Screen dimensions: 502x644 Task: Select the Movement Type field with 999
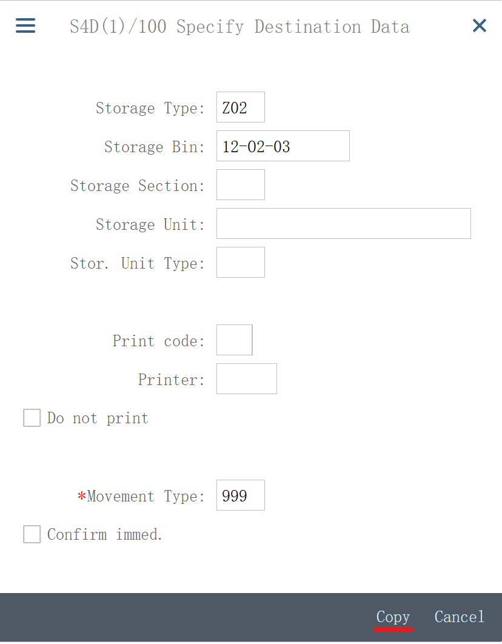(240, 496)
